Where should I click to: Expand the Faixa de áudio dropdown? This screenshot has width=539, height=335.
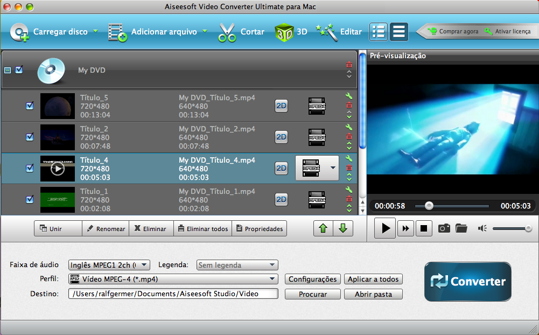tap(109, 265)
